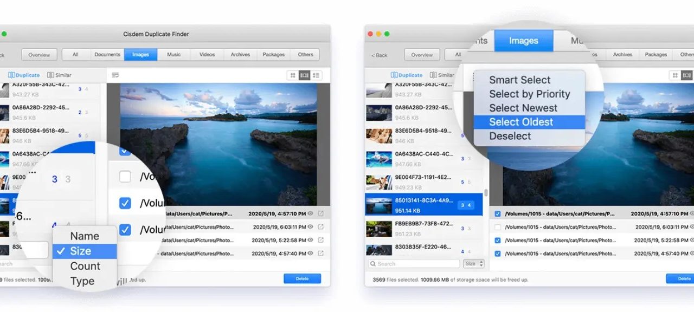Click the reveal icon for the 4:57:40 PM file
This screenshot has height=312, width=694.
[320, 253]
